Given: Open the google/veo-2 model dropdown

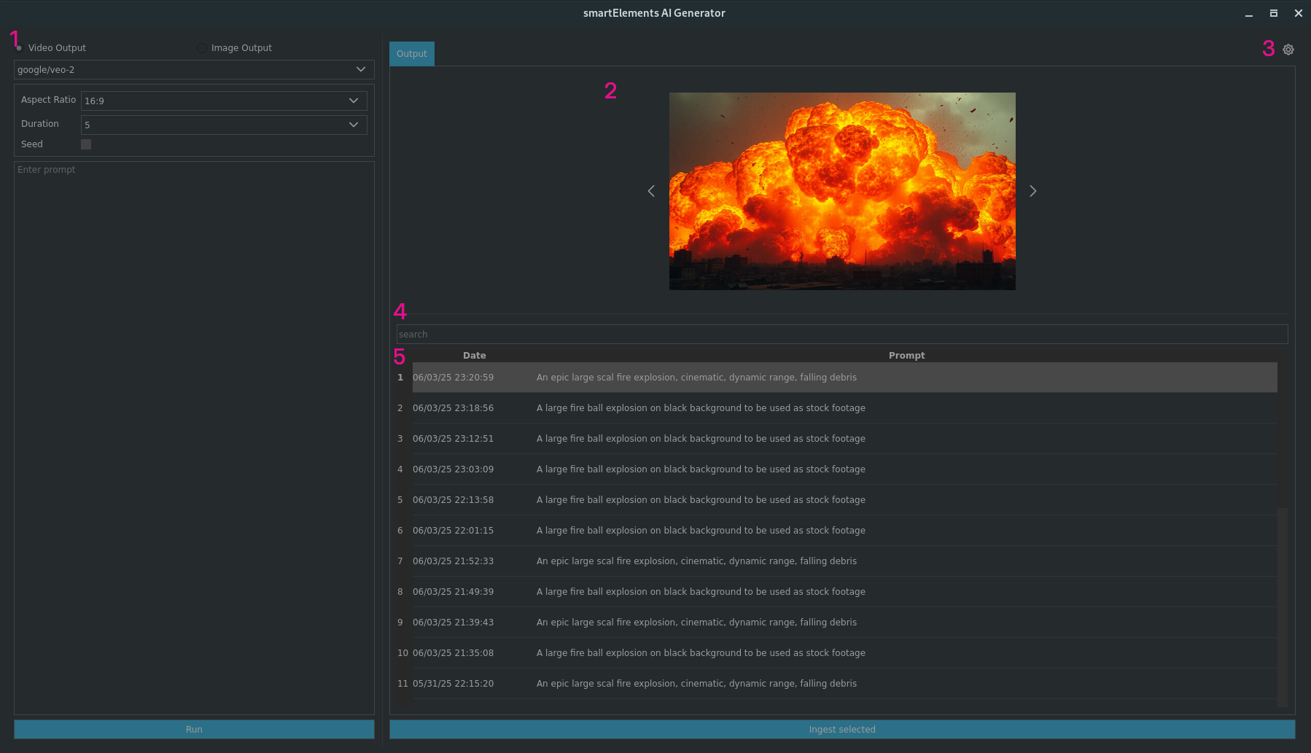Looking at the screenshot, I should (x=194, y=69).
